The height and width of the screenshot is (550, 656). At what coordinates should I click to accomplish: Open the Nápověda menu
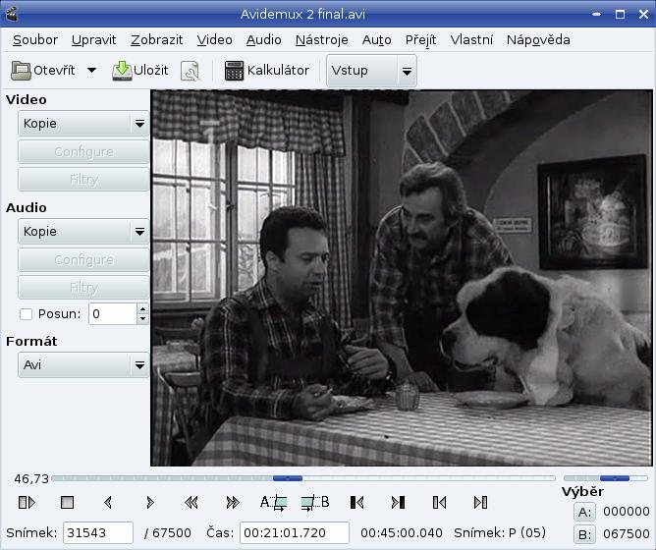click(x=538, y=39)
